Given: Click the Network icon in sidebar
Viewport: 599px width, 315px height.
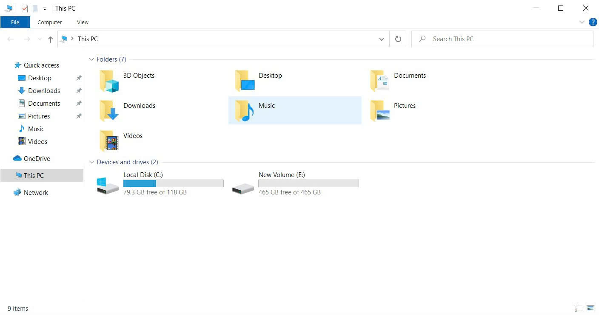Looking at the screenshot, I should (x=17, y=192).
